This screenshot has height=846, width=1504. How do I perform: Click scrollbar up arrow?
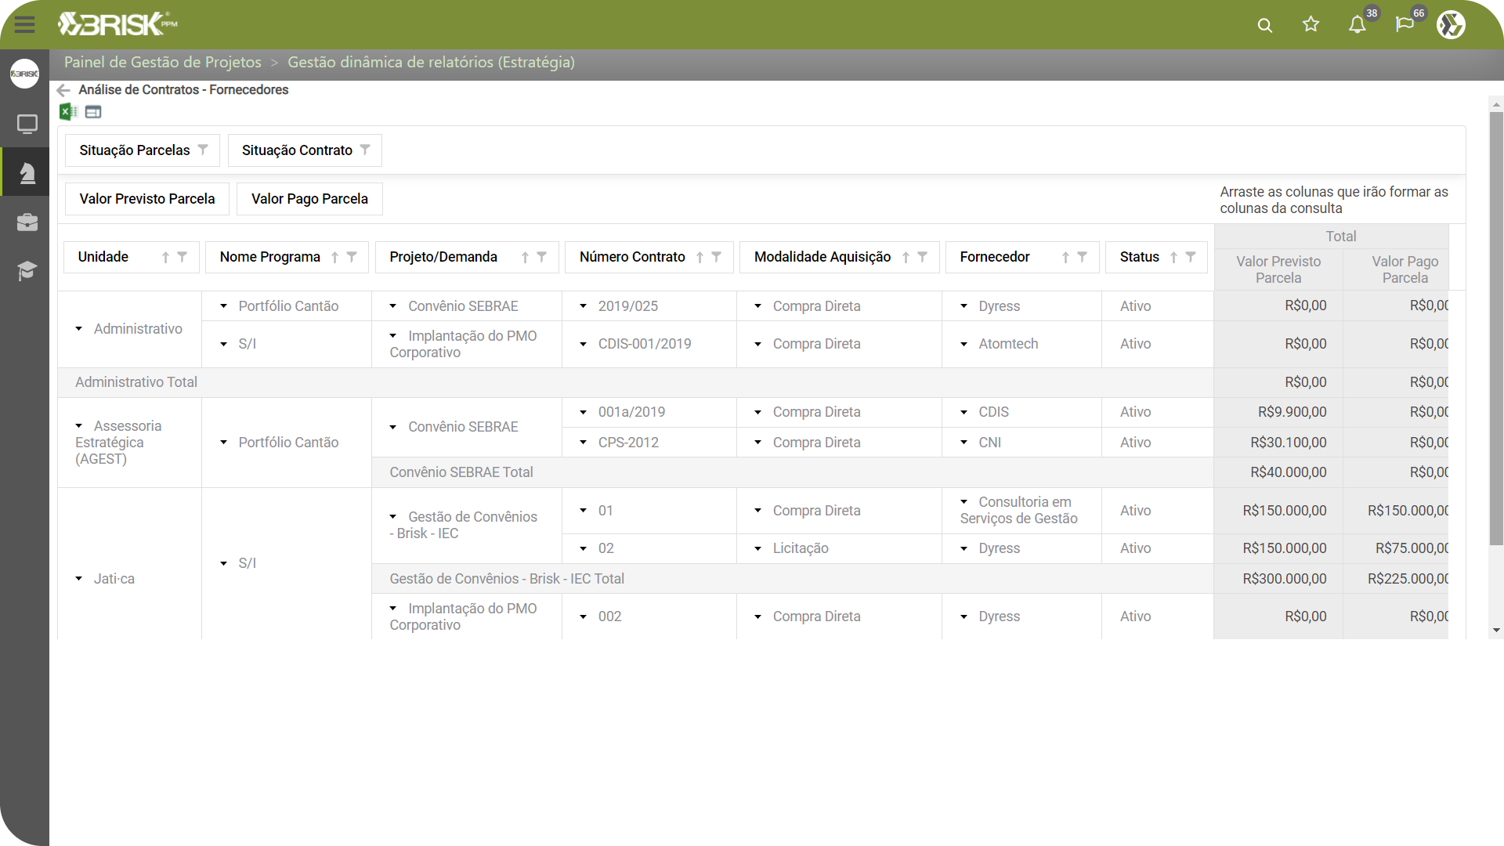tap(1496, 104)
